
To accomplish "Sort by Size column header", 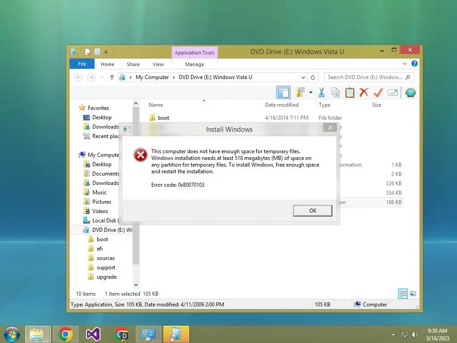I will (377, 105).
